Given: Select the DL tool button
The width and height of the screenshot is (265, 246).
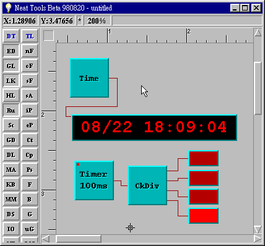Looking at the screenshot, I should tap(11, 155).
